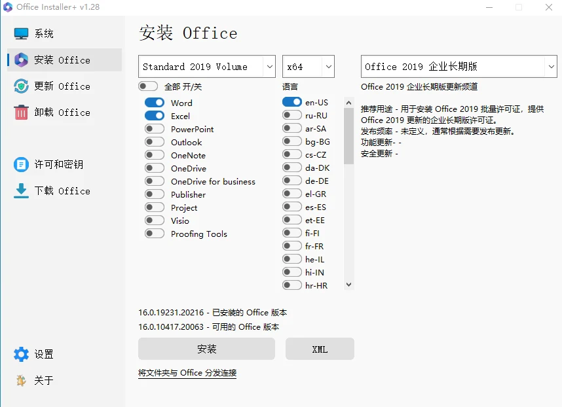Open the 将文件夹与 Office 分发连接 link
This screenshot has height=407, width=562.
click(187, 372)
